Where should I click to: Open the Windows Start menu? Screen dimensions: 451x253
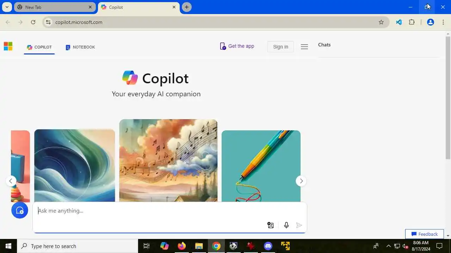coord(8,246)
